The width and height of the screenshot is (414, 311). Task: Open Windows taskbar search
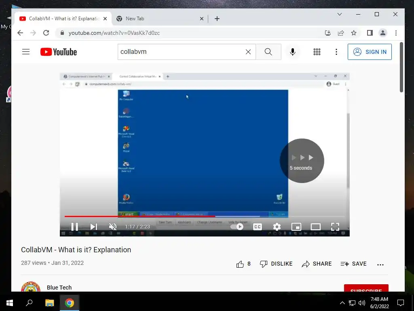tap(29, 303)
